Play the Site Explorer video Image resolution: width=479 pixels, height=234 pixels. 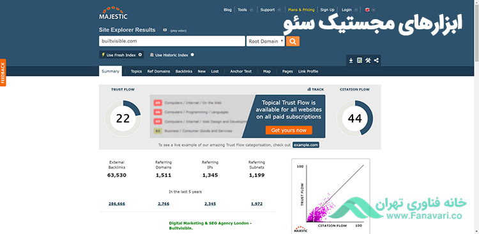pyautogui.click(x=165, y=30)
